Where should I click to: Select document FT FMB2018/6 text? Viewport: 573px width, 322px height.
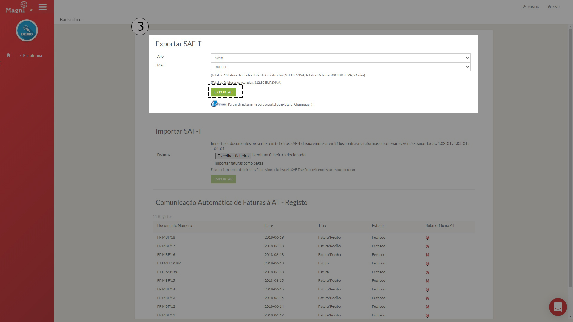click(169, 263)
